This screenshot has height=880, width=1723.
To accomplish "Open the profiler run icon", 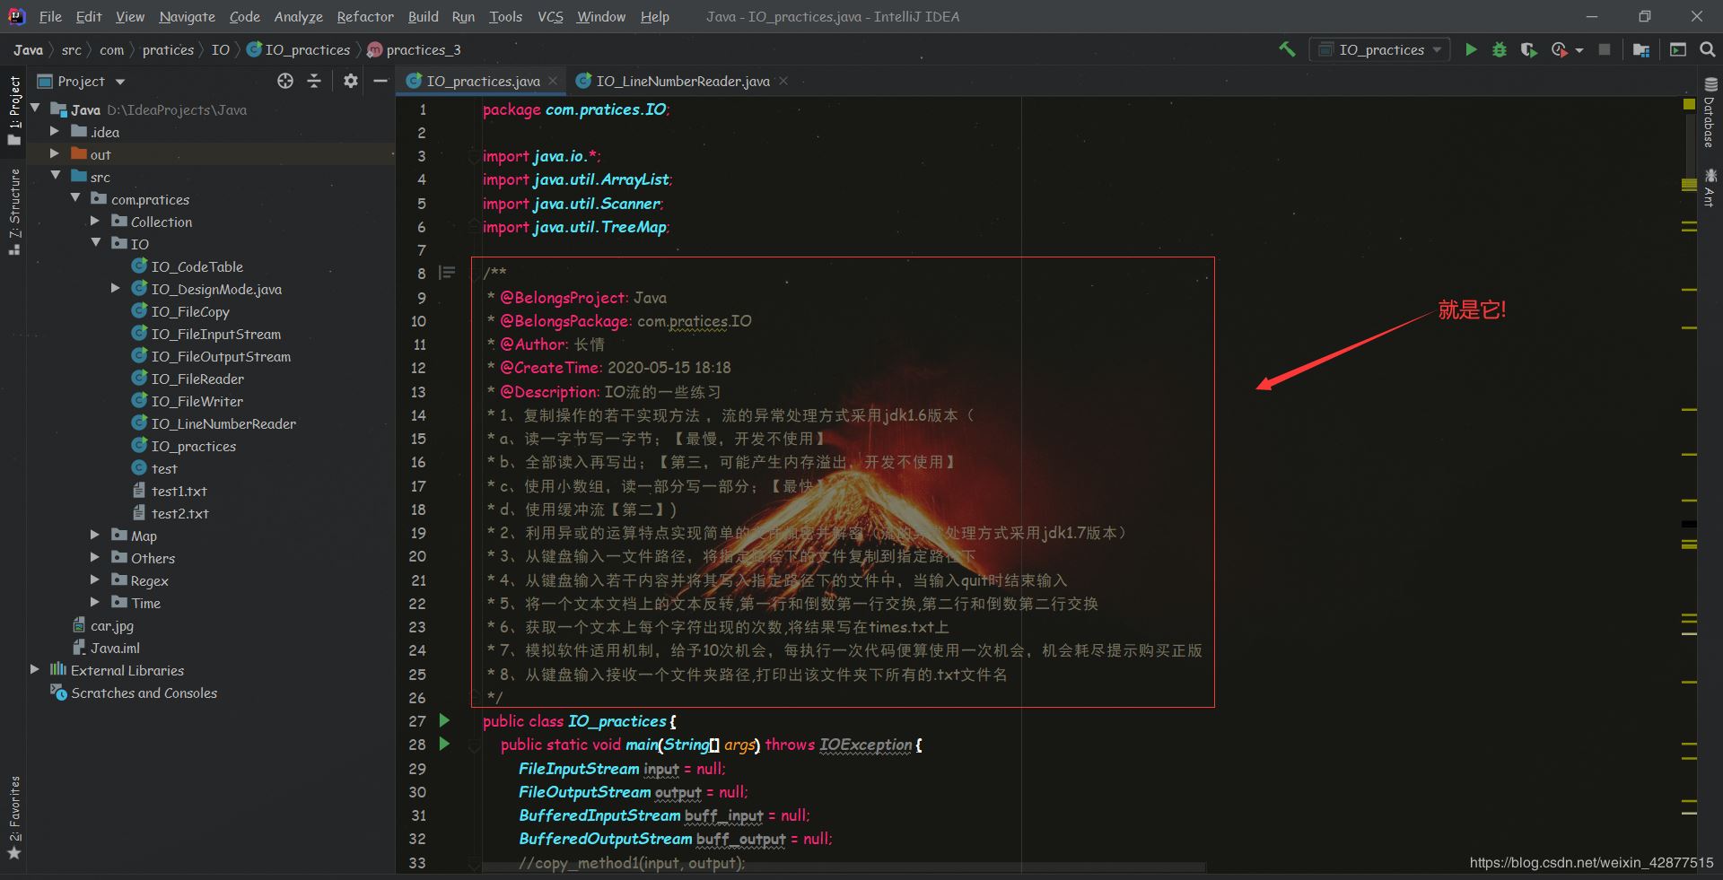I will [1560, 49].
